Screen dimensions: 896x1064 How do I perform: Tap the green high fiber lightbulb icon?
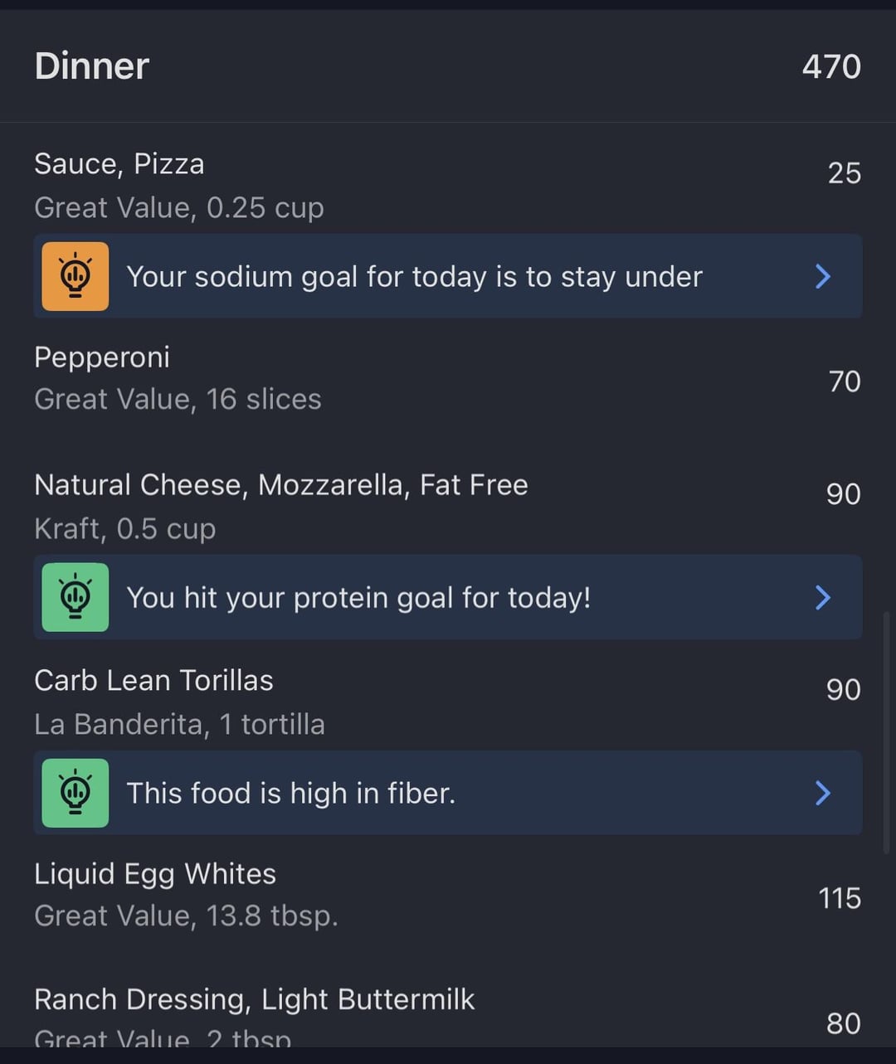coord(75,793)
